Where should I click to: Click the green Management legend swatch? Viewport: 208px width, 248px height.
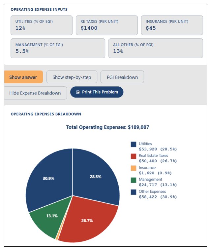click(x=134, y=180)
